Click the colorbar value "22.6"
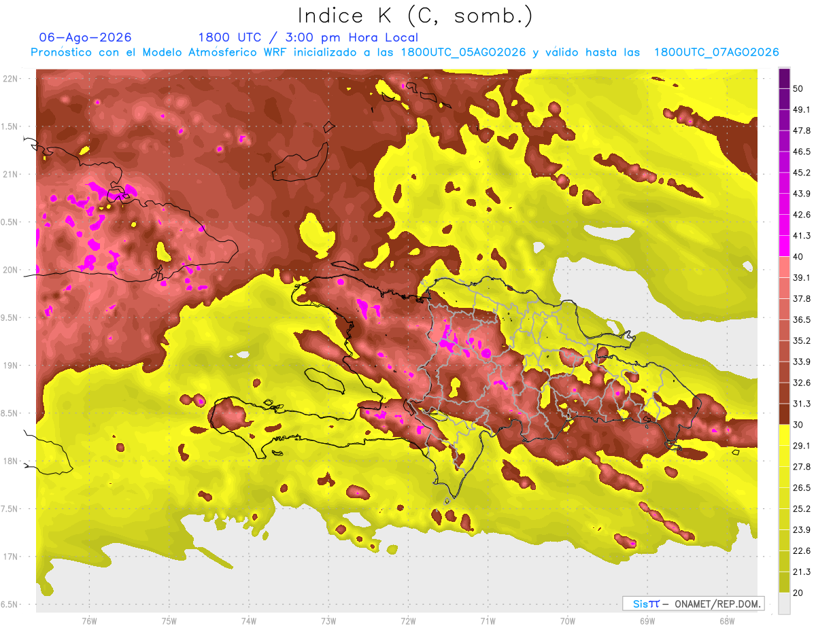This screenshot has width=816, height=630. coord(801,551)
